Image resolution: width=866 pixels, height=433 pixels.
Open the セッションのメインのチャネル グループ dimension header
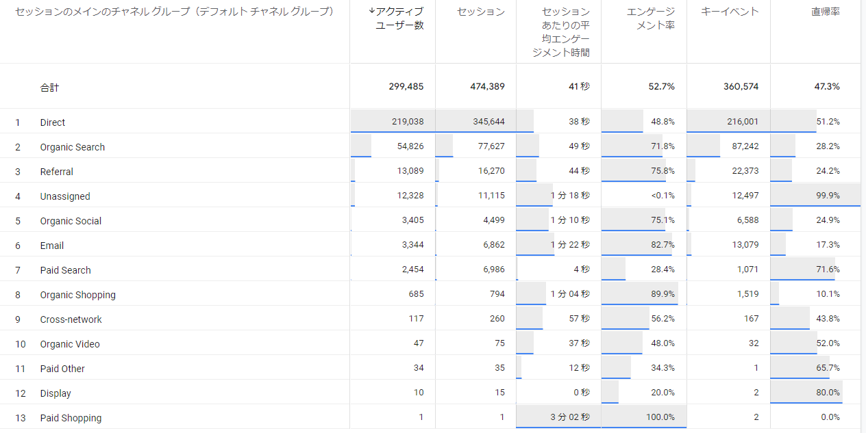pyautogui.click(x=174, y=12)
